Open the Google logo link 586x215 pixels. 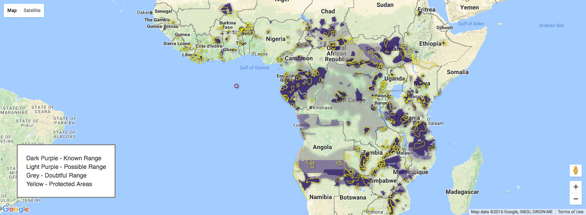point(16,209)
